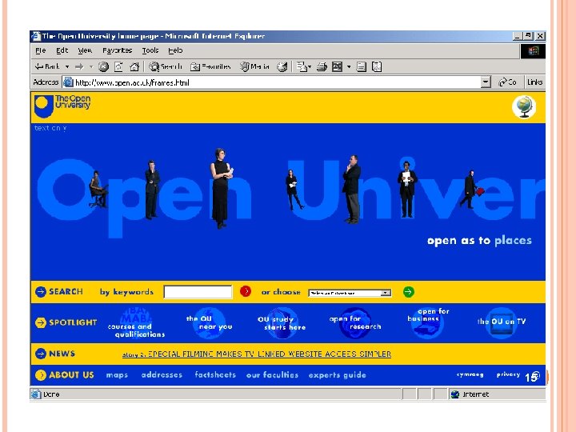Open the Favorites toolbar button
The width and height of the screenshot is (576, 432).
(210, 66)
